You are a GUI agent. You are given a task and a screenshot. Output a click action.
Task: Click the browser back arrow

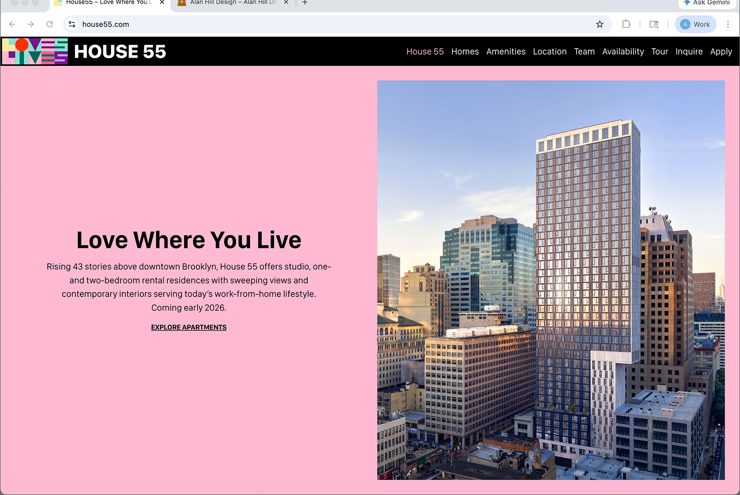12,24
